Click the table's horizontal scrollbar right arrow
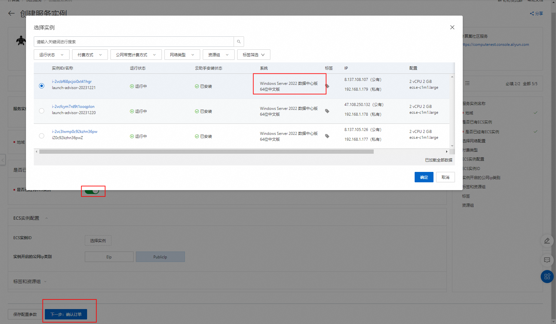Image resolution: width=556 pixels, height=324 pixels. tap(446, 152)
